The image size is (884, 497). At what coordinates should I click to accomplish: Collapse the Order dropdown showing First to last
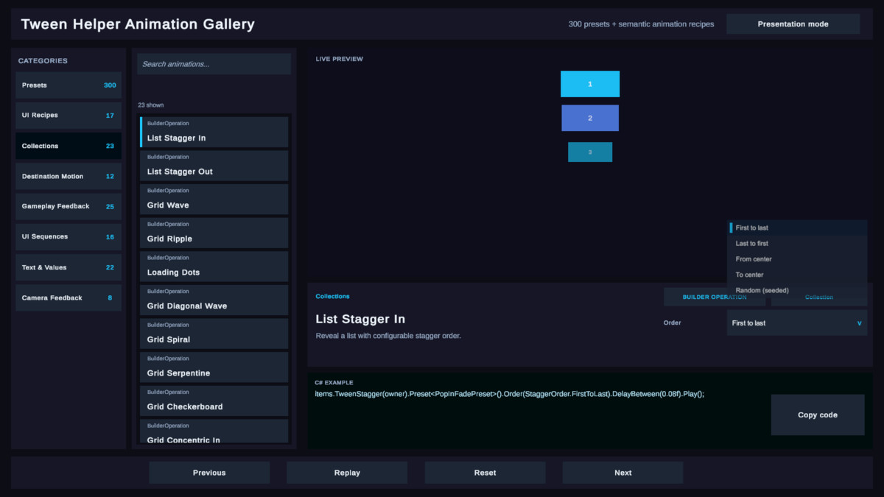pos(797,323)
